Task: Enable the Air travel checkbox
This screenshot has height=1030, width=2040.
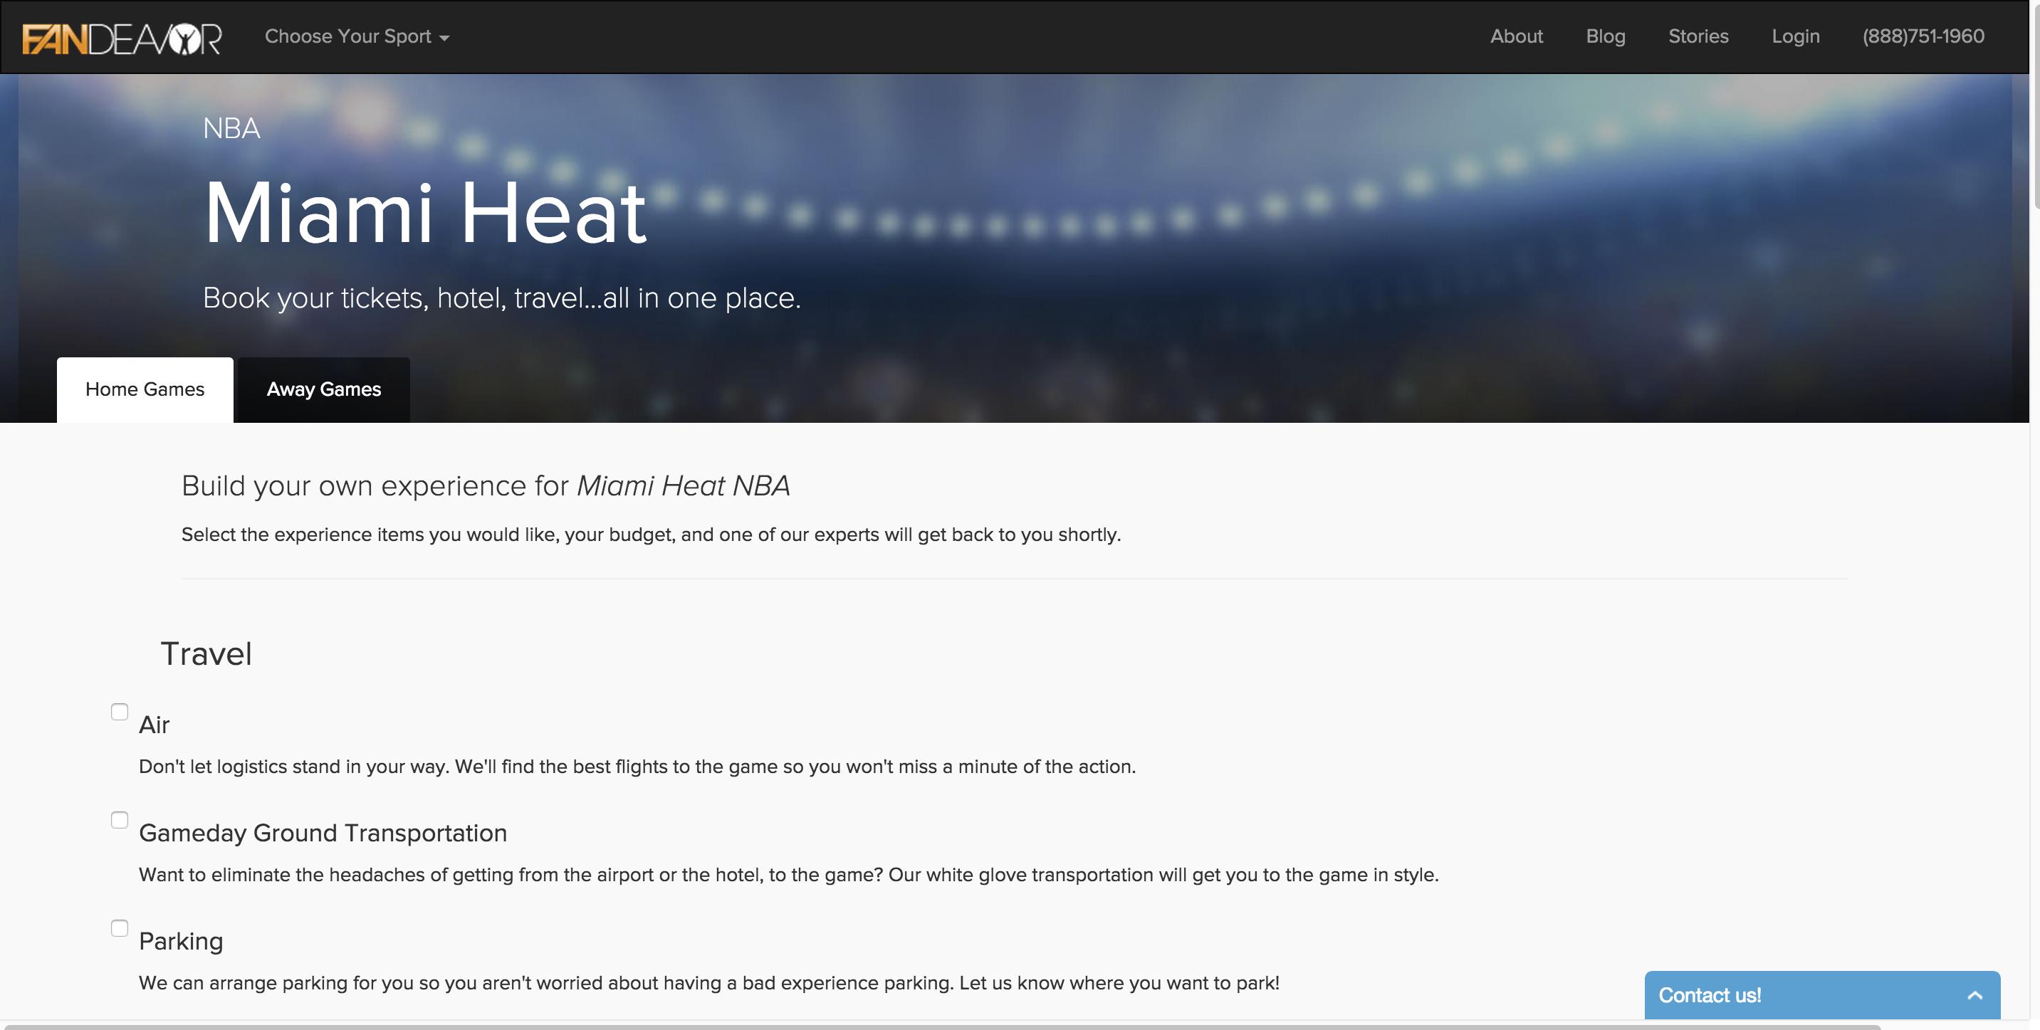Action: (x=120, y=712)
